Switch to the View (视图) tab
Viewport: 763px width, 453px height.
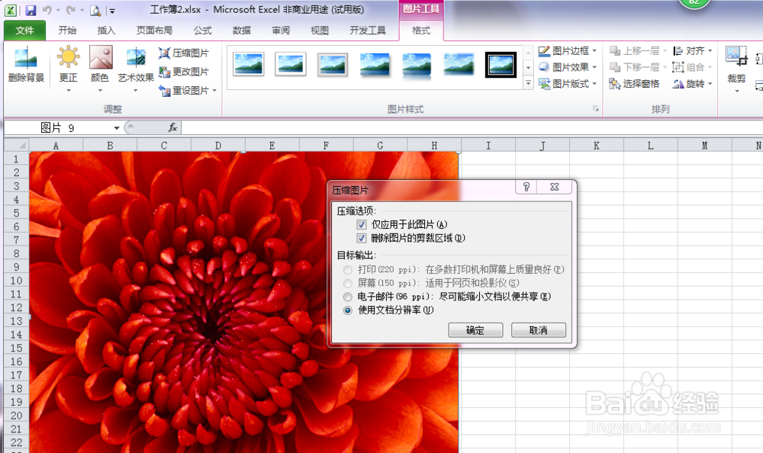pyautogui.click(x=320, y=31)
